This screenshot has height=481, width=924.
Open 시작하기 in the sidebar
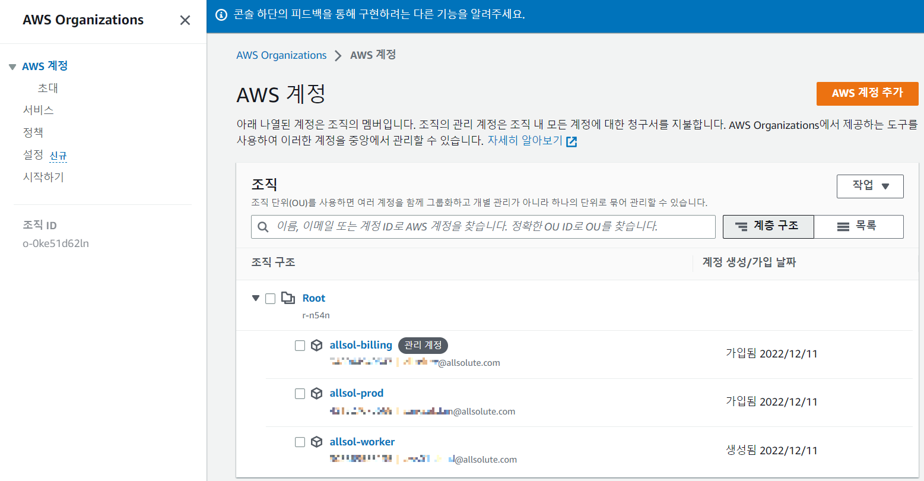pos(43,177)
